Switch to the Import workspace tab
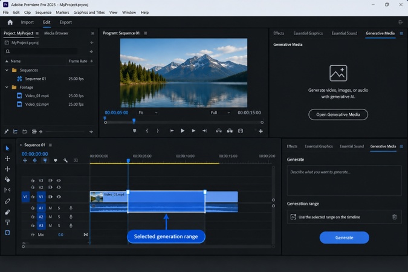This screenshot has width=408, height=272. click(27, 22)
